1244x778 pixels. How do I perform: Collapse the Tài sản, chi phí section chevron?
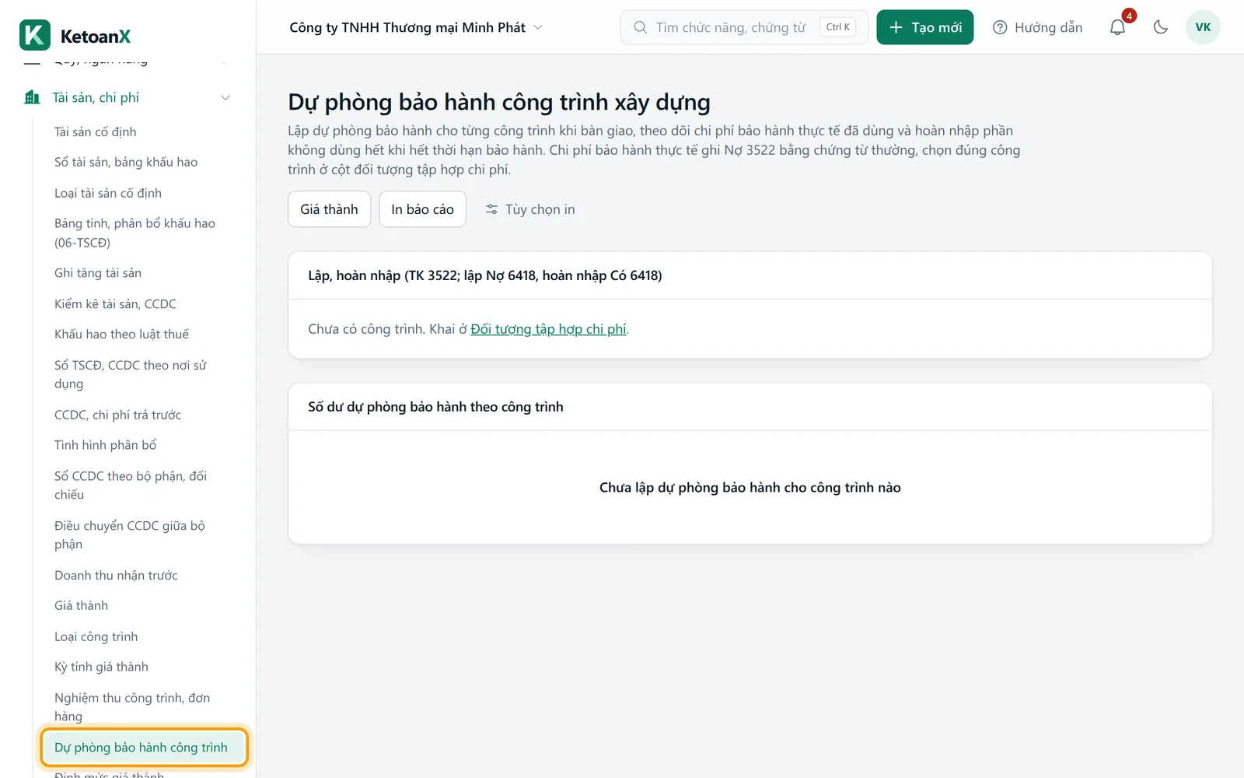[225, 97]
